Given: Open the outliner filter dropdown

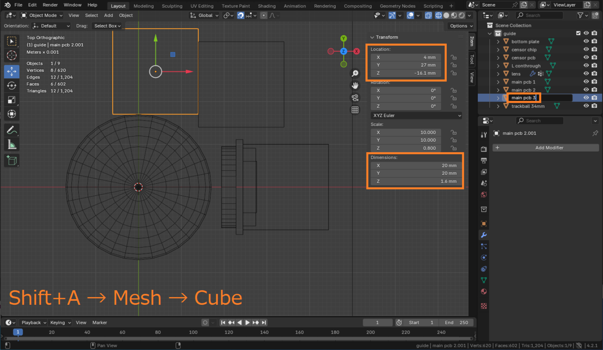Looking at the screenshot, I should point(582,15).
